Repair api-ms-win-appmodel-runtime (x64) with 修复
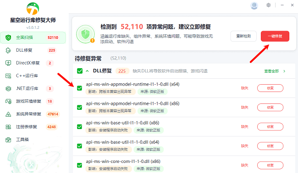Screen dimensions: 298x173 click(x=270, y=88)
